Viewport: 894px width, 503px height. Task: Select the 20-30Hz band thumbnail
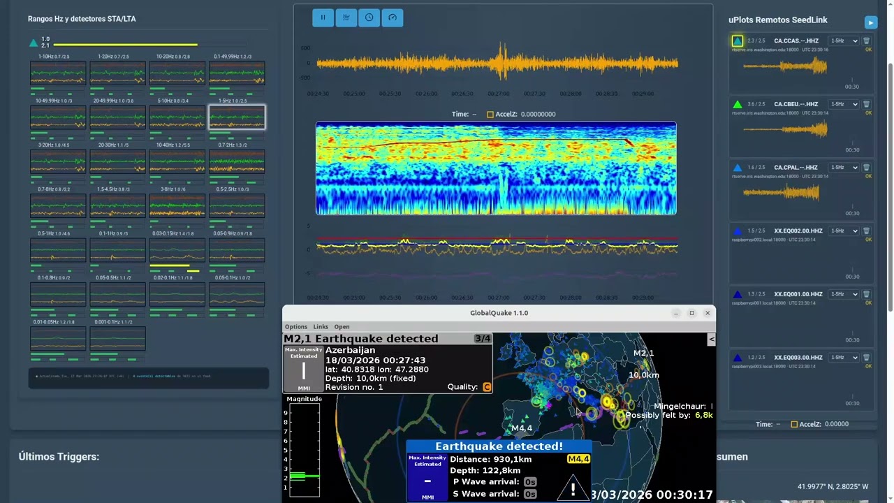(x=117, y=161)
